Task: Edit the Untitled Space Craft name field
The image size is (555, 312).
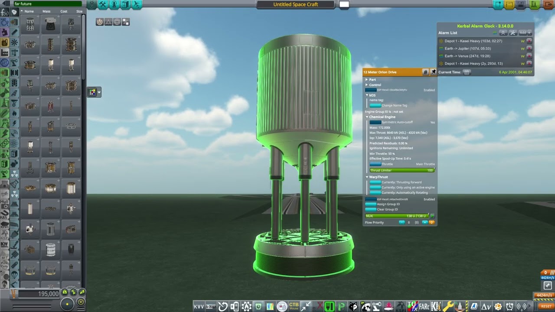Action: [296, 4]
